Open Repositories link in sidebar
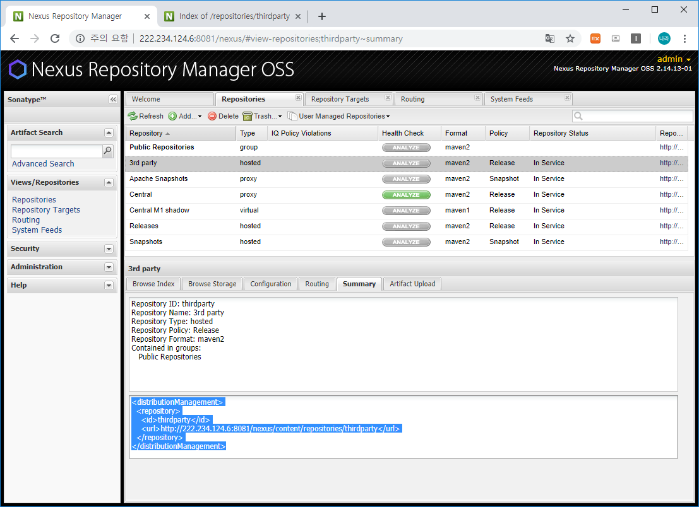 point(34,200)
